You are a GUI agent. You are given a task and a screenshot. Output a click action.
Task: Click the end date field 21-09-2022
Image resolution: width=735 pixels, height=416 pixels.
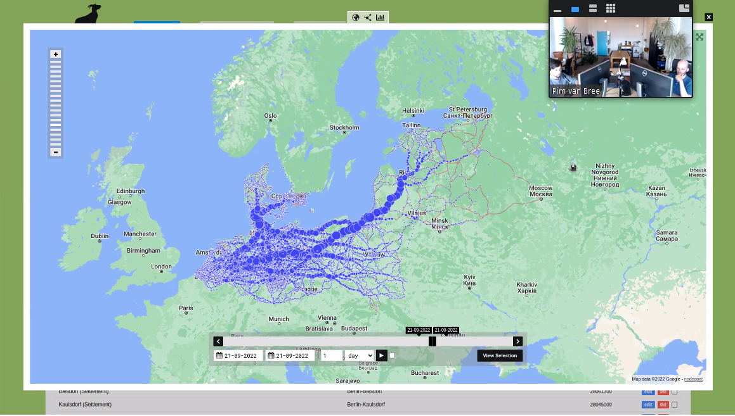point(290,356)
